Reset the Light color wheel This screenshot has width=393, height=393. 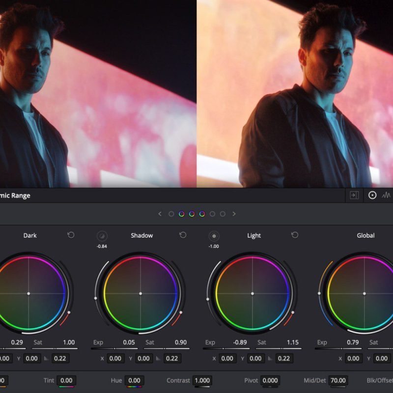(x=295, y=235)
